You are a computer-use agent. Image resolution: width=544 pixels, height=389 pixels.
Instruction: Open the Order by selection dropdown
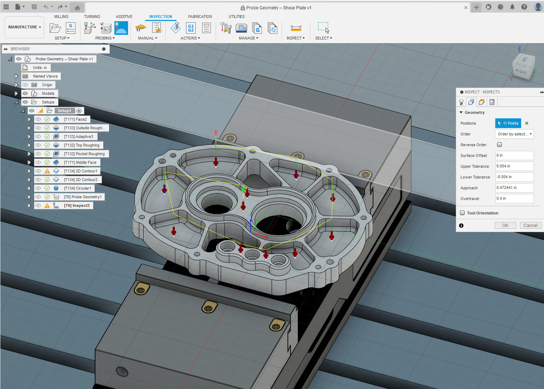[514, 134]
